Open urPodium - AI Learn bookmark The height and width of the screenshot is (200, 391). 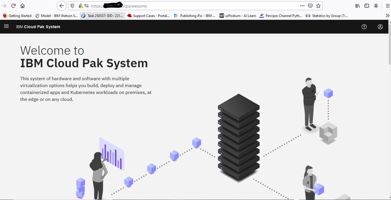(x=238, y=16)
